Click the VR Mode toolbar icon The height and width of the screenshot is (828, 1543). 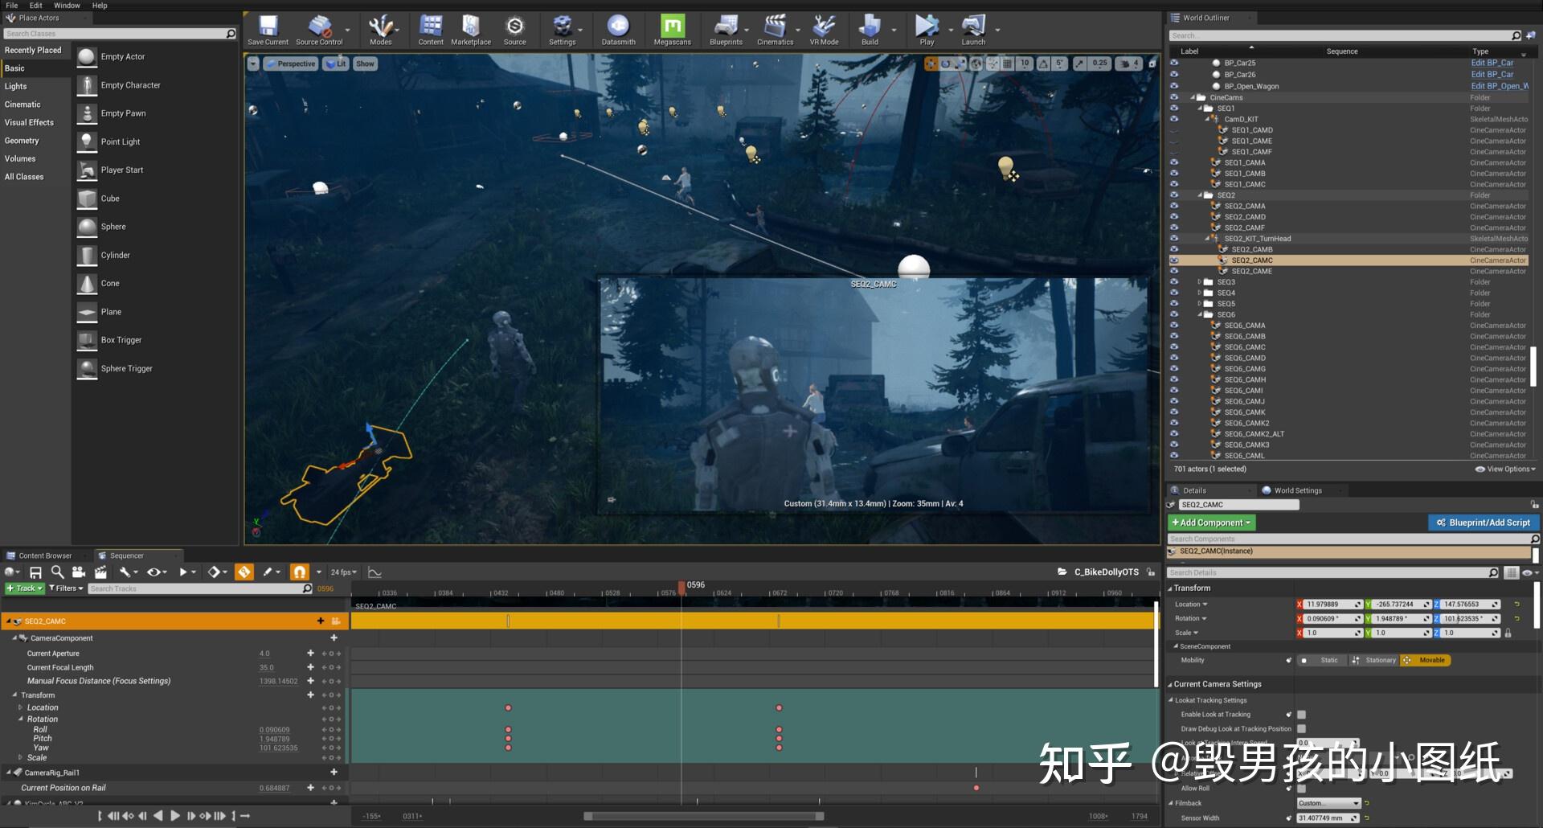(824, 30)
